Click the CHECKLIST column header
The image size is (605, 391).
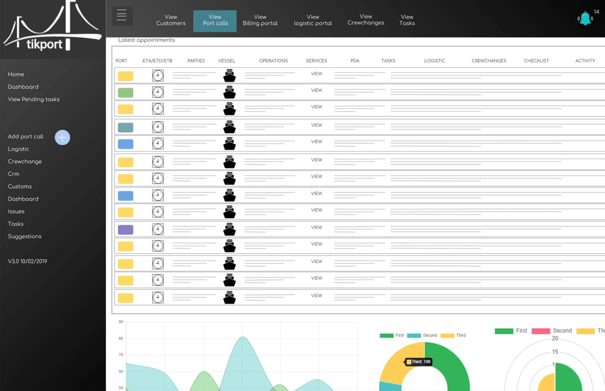click(536, 61)
